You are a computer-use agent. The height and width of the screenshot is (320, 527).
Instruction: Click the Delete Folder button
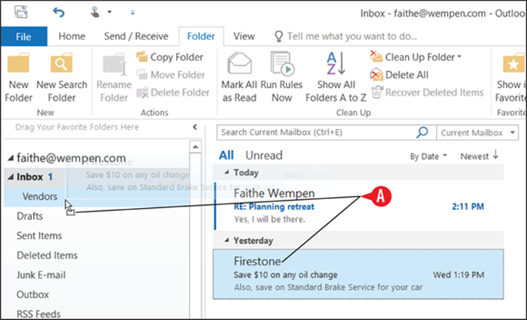point(173,92)
